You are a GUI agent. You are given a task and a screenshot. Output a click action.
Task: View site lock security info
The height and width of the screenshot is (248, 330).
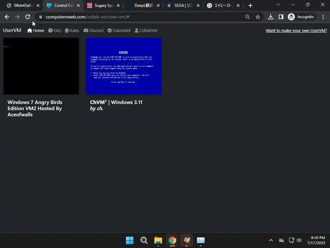(x=41, y=17)
